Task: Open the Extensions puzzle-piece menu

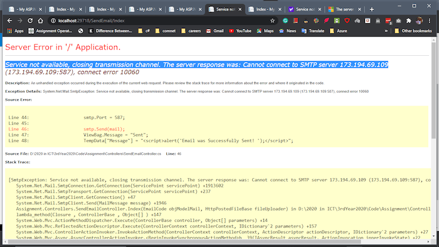Action: click(x=409, y=21)
